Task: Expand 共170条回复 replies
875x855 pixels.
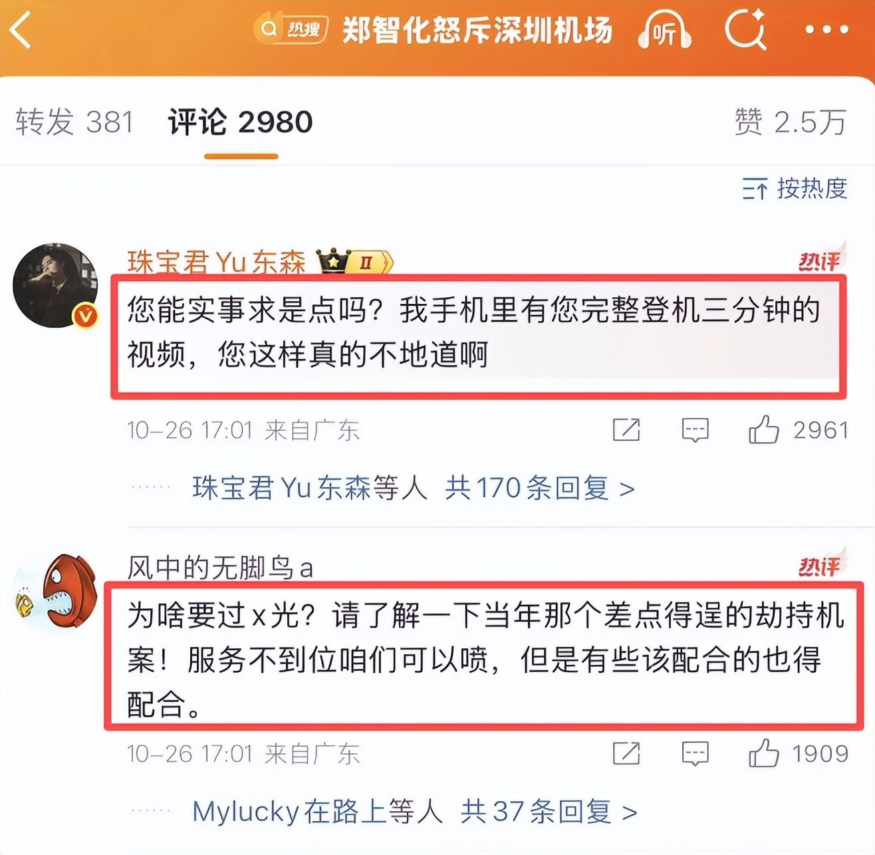Action: point(539,488)
